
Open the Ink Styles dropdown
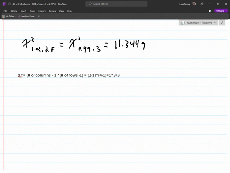[x=9, y=16]
